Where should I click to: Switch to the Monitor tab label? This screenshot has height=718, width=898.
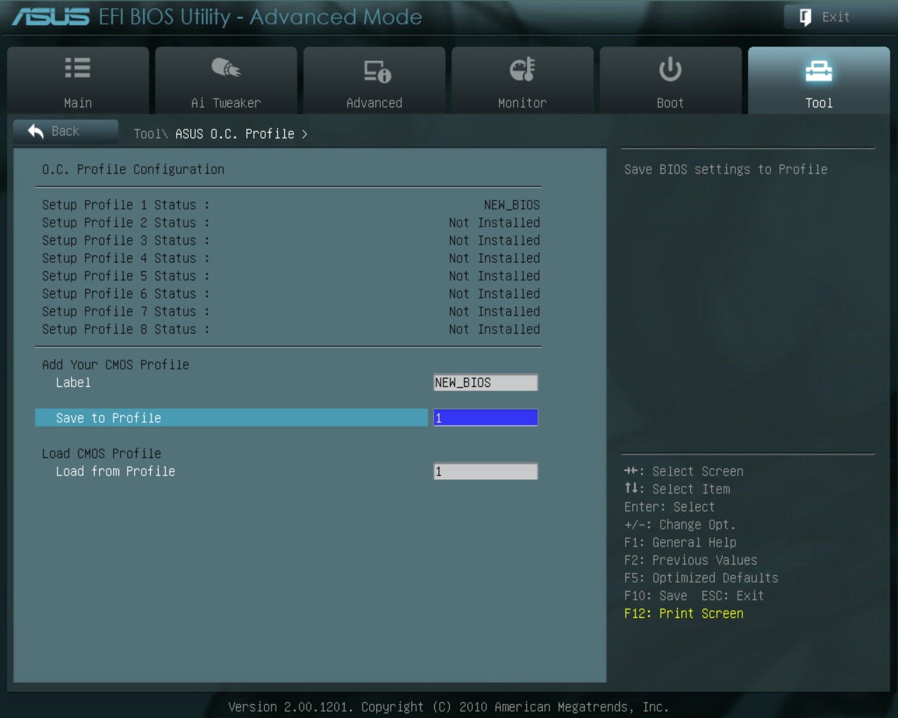pos(522,103)
